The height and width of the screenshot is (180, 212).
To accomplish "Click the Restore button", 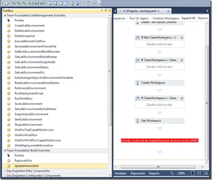I will (202, 18).
